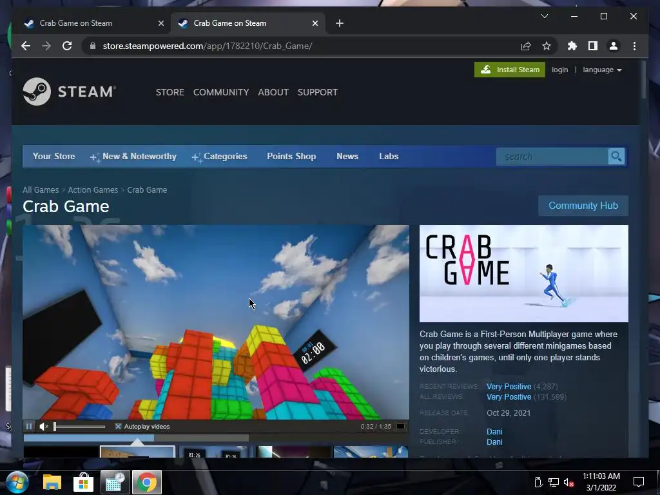Select the thumbnail showing 01:26 timer
The image size is (660, 495).
click(x=217, y=452)
